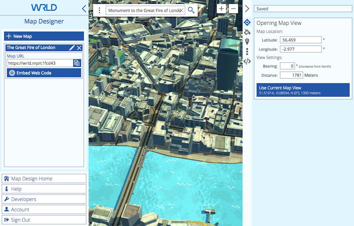Zoom in with the plus button
The width and height of the screenshot is (354, 226).
[222, 9]
